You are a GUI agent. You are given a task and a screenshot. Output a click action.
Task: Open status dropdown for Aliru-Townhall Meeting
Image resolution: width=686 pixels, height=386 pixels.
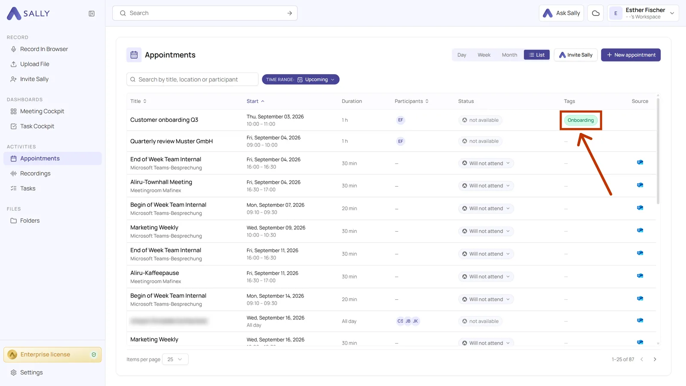point(486,186)
